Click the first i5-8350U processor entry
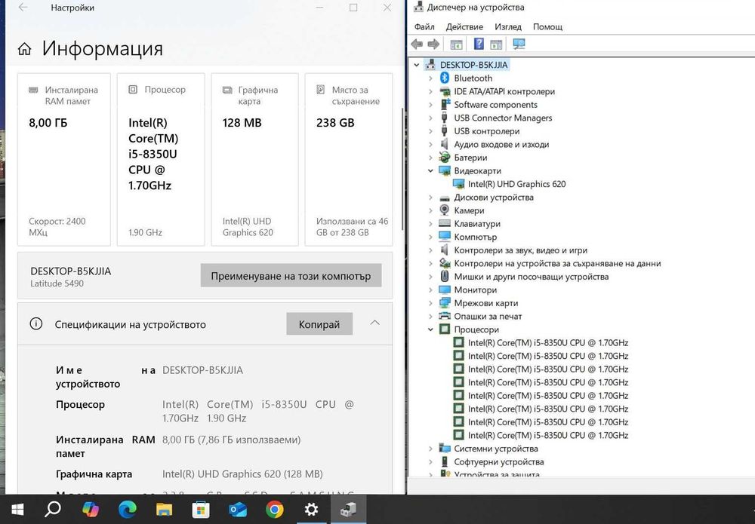Screen dimensions: 755x524 [x=548, y=343]
